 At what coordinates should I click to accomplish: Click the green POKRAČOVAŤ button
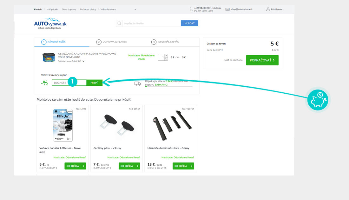pyautogui.click(x=262, y=60)
